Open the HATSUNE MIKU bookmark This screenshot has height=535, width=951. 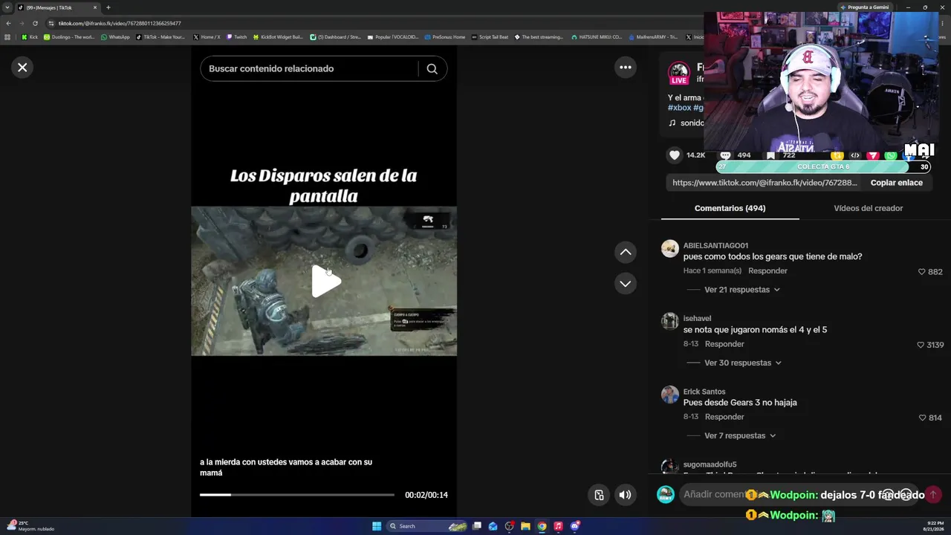pos(596,37)
